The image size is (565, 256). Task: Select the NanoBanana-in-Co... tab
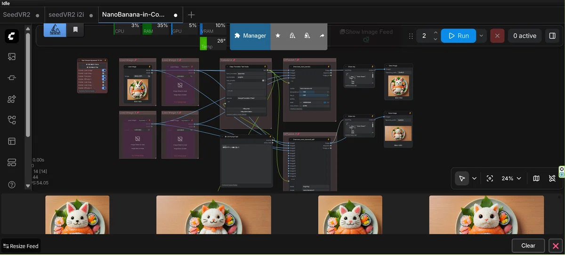140,15
